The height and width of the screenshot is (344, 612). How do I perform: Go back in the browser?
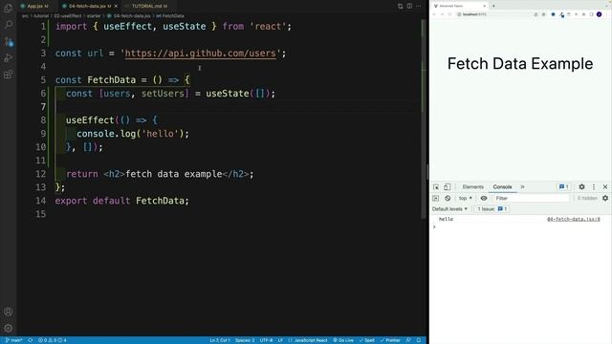[434, 14]
